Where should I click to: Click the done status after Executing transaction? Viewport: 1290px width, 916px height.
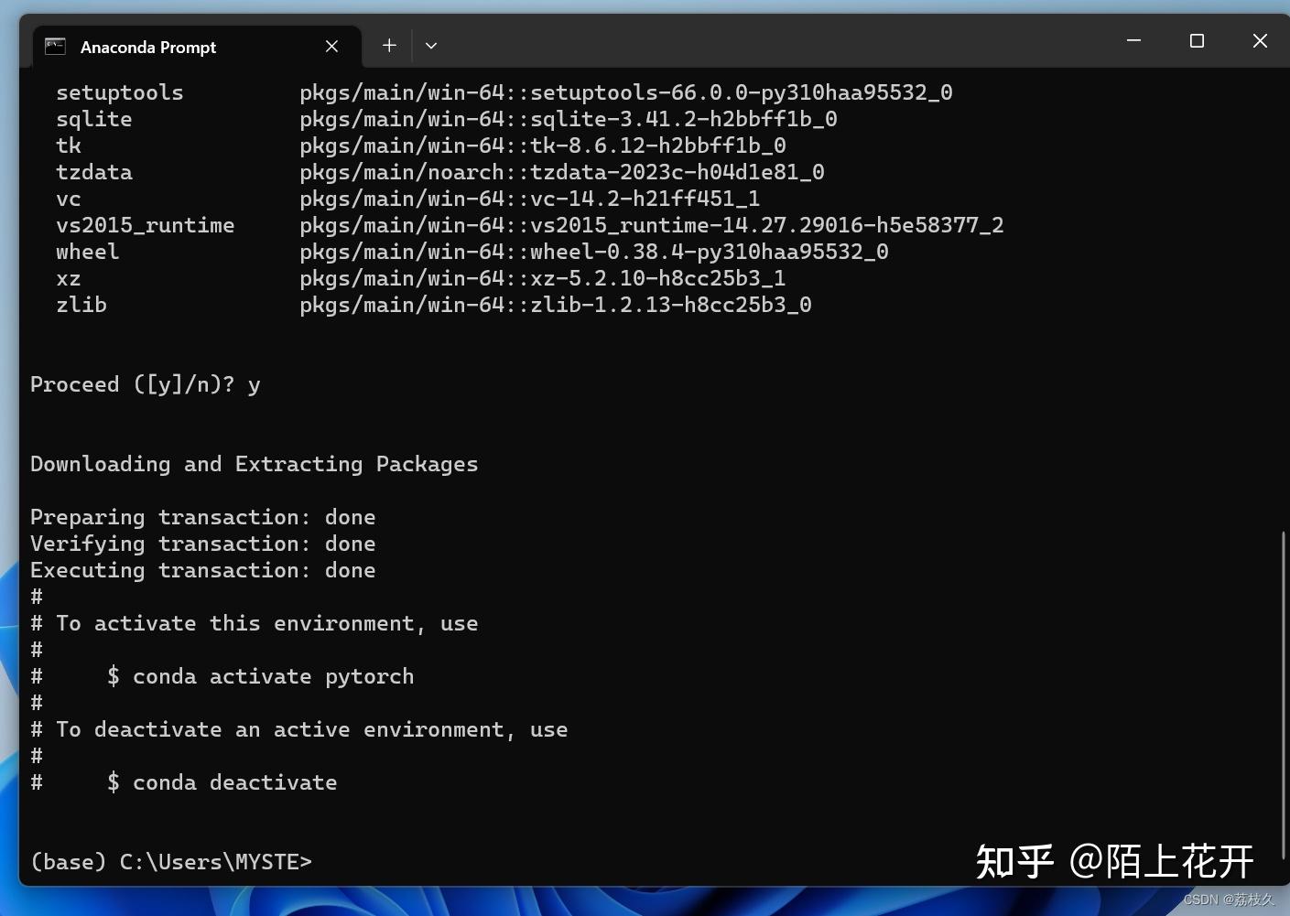(x=351, y=570)
